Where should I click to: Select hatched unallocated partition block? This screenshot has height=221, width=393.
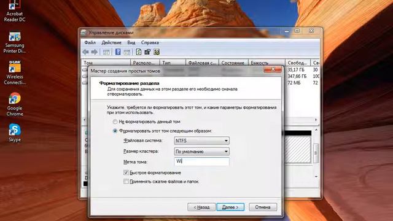pos(298,149)
